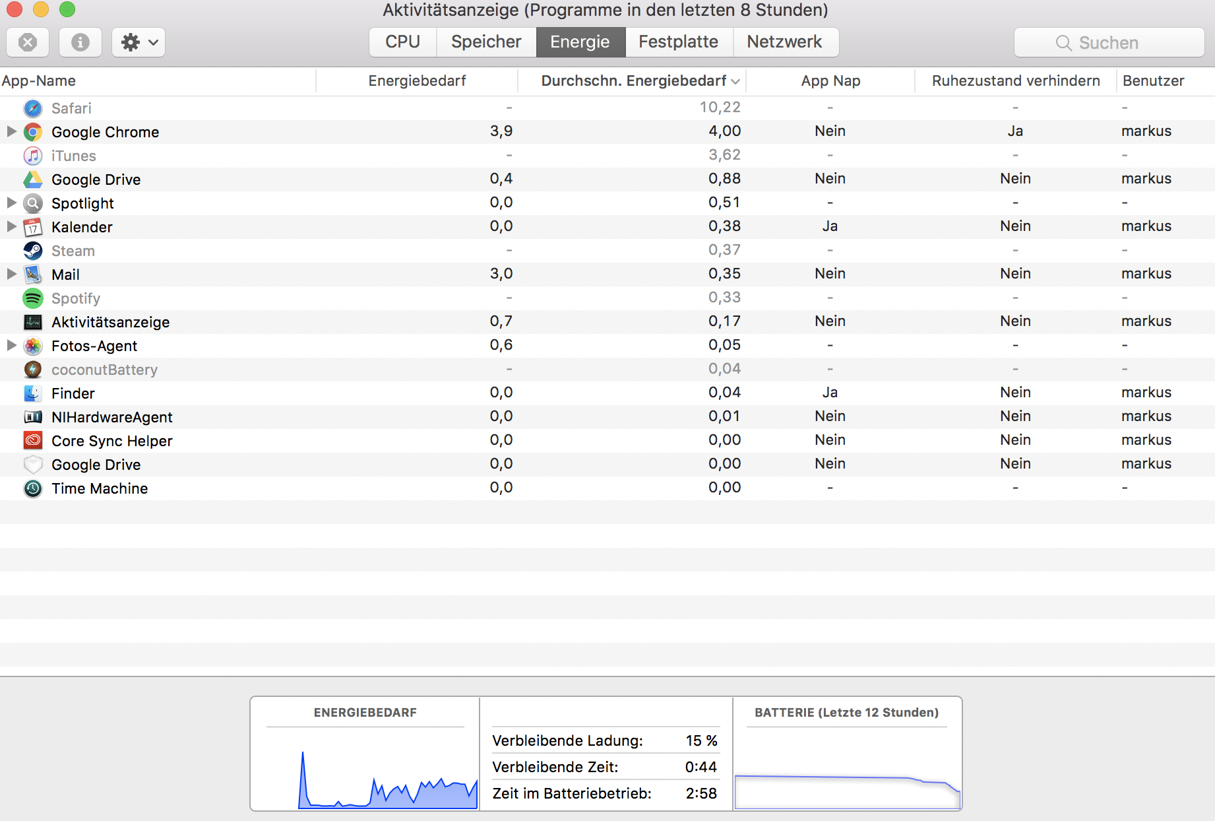Select the Aktivitätsanzeige row name
This screenshot has height=821, width=1215.
click(x=111, y=322)
